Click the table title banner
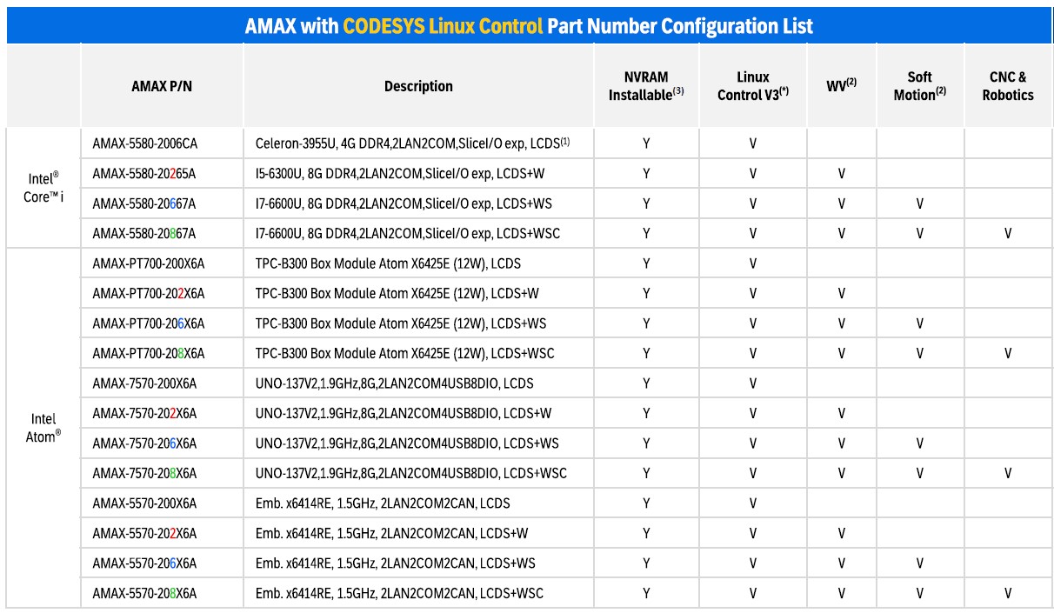The image size is (1054, 613). pos(529,26)
